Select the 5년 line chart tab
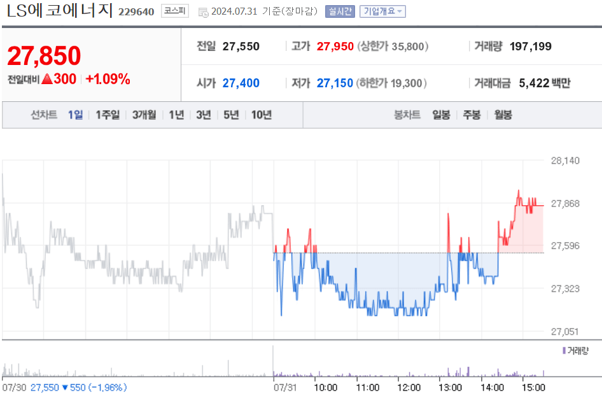The image size is (602, 409). (231, 115)
